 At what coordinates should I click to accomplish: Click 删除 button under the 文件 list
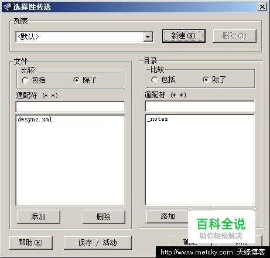point(104,217)
